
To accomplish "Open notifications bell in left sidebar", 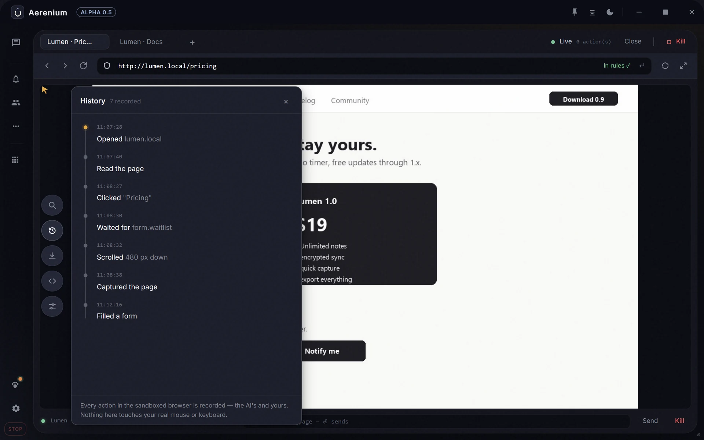I will pyautogui.click(x=16, y=79).
